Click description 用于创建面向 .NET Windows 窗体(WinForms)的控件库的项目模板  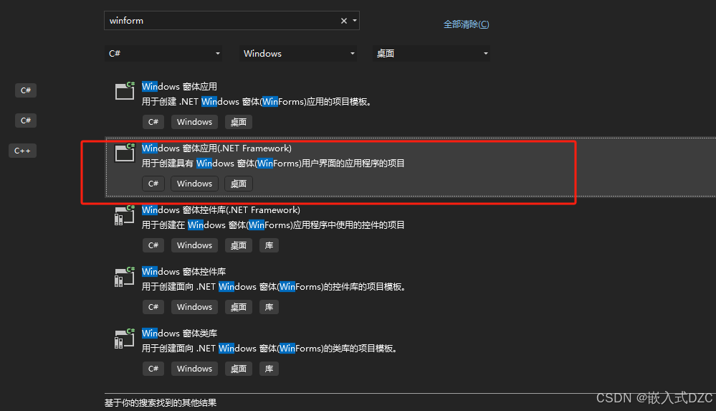[275, 287]
